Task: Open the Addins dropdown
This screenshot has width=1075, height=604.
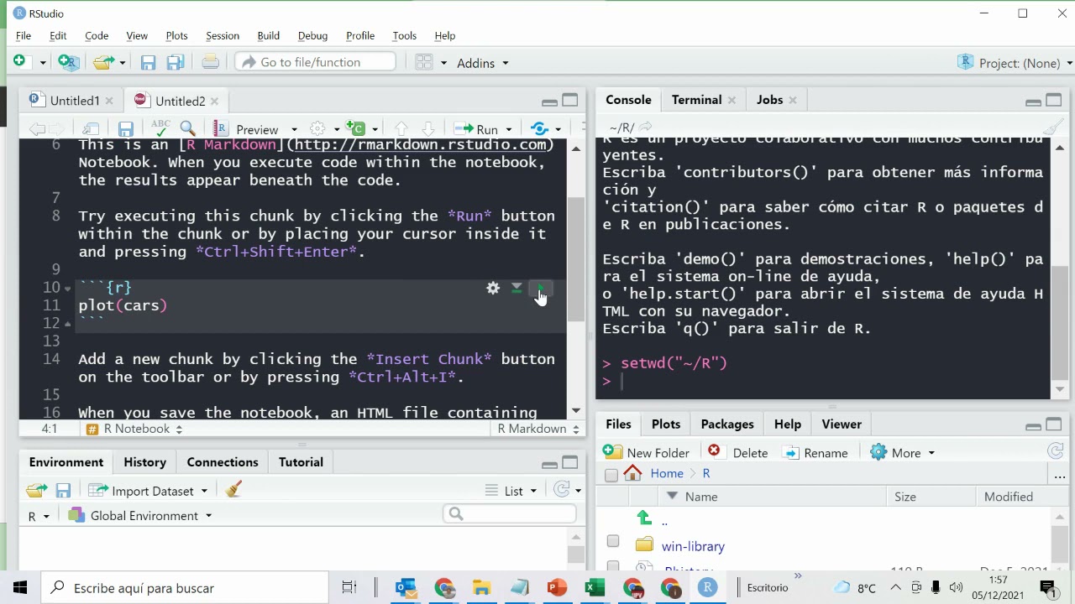Action: pos(483,63)
